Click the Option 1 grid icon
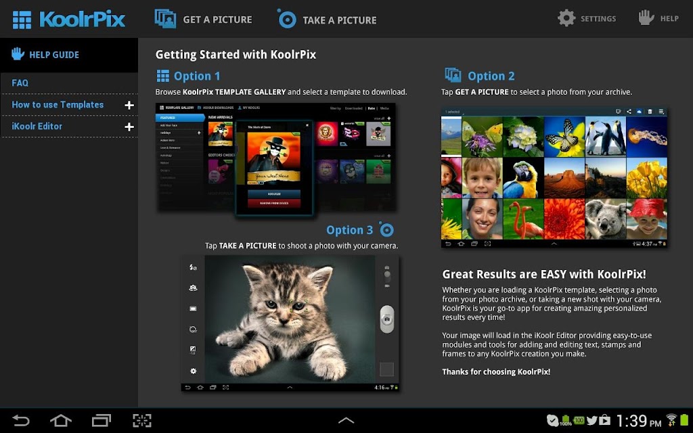Viewport: 693px width, 433px height. point(162,76)
